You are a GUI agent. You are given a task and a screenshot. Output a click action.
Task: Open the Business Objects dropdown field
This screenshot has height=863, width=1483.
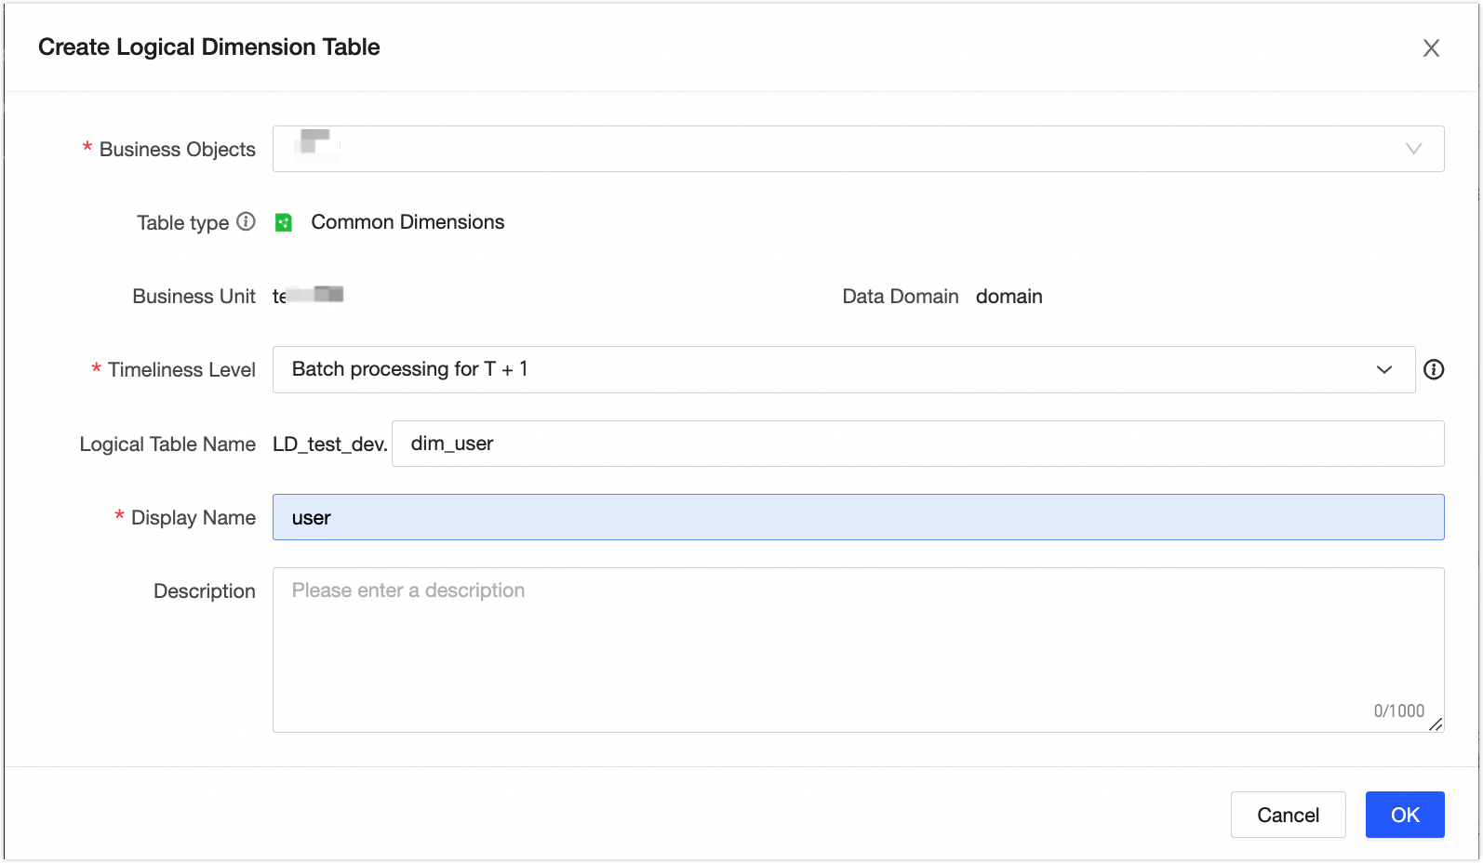click(x=858, y=149)
